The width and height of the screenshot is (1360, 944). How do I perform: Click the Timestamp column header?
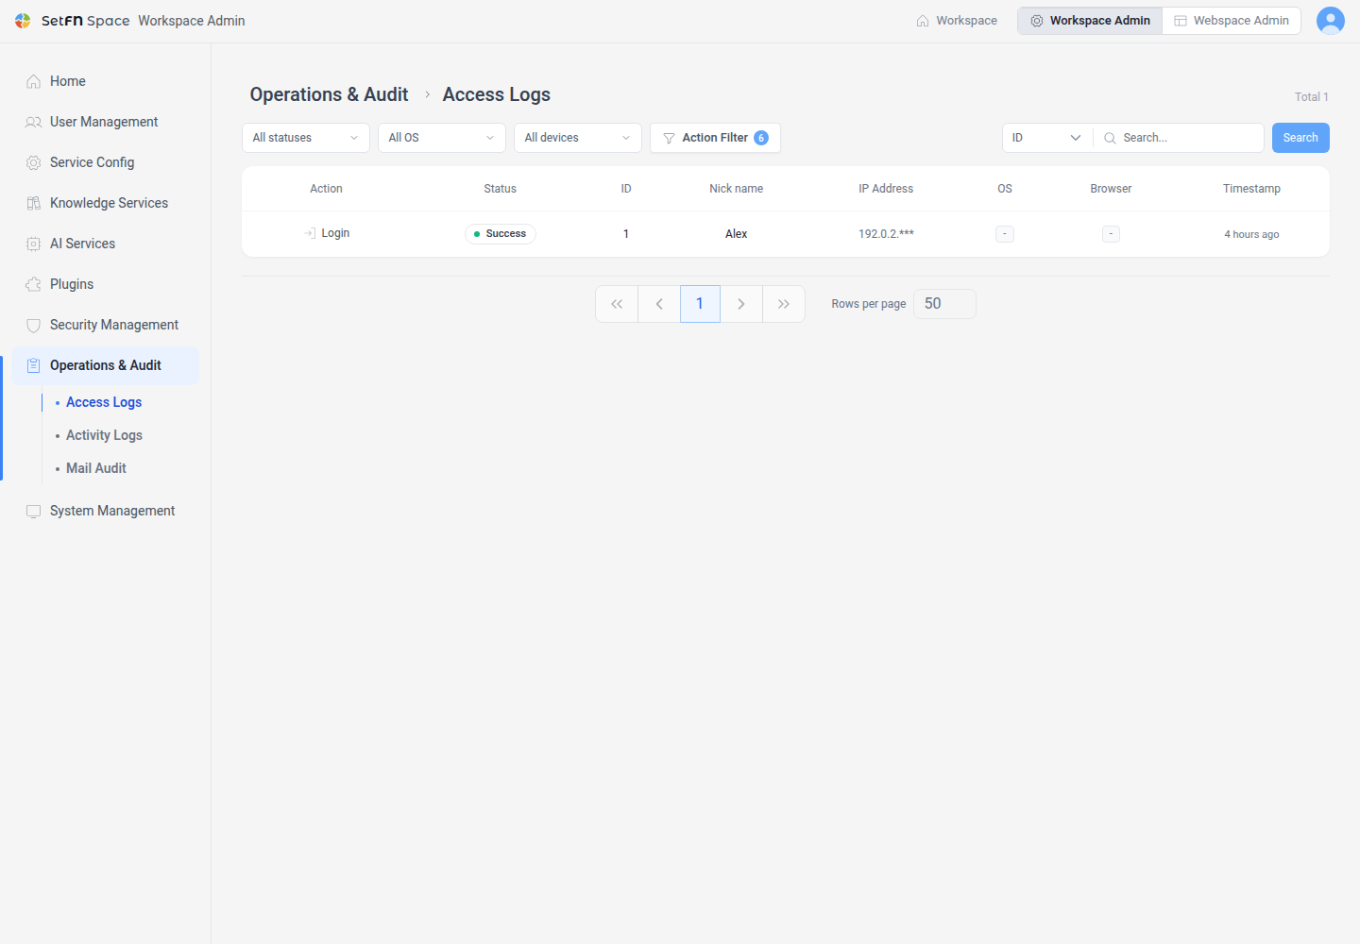point(1251,189)
